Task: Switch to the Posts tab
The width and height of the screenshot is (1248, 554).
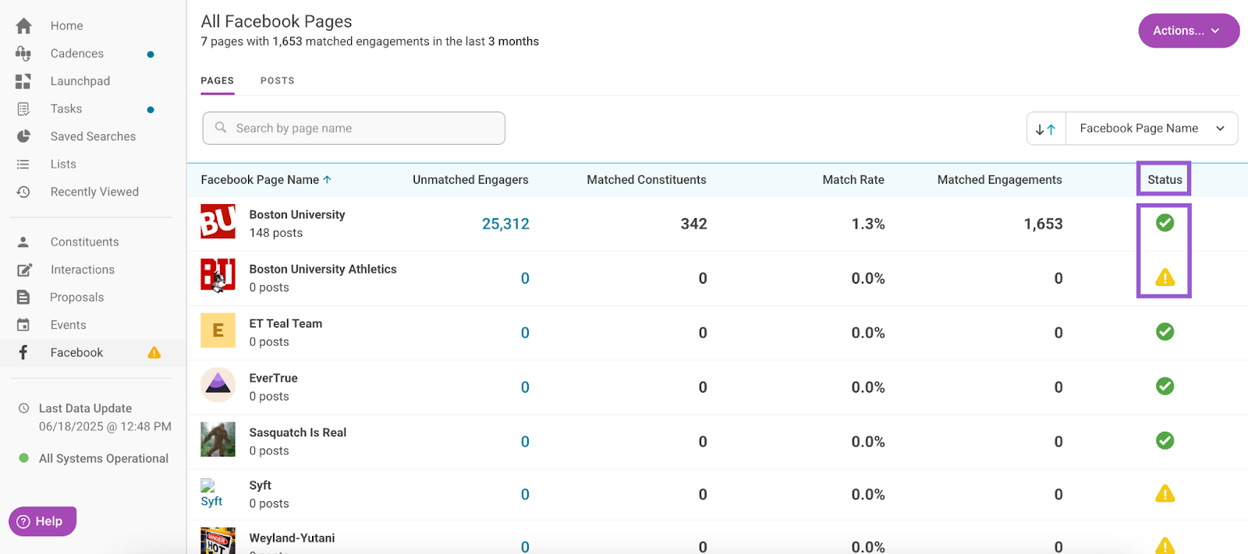Action: coord(278,81)
